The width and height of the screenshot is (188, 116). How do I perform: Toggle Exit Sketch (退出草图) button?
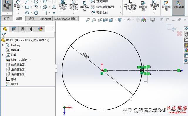pyautogui.click(x=7, y=5)
